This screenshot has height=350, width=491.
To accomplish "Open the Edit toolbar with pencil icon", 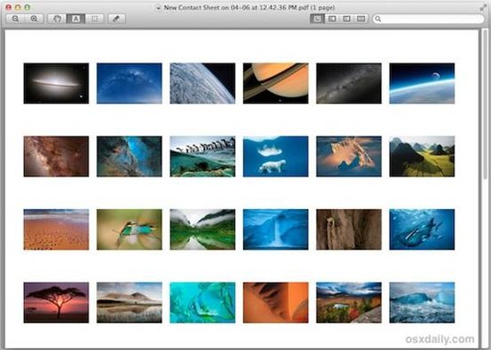I will coord(116,19).
